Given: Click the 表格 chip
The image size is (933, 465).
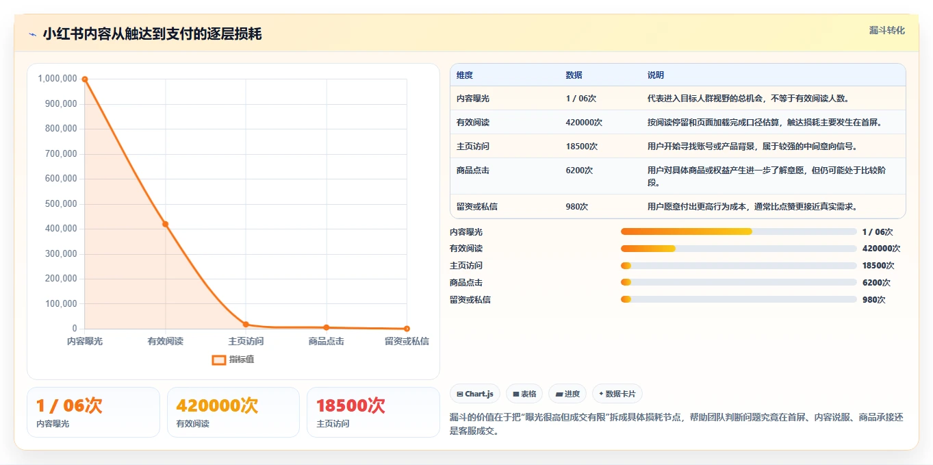Looking at the screenshot, I should (524, 394).
